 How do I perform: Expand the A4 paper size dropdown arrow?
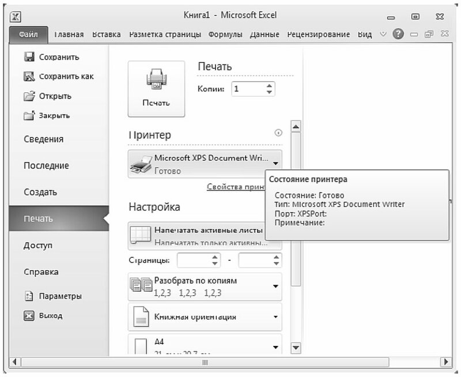(275, 347)
